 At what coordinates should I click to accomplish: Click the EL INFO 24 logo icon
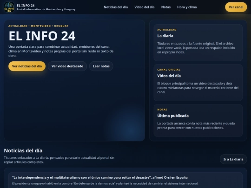click(x=9, y=7)
